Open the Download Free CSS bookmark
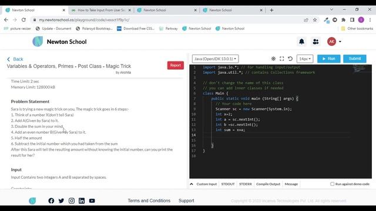Image resolution: width=376 pixels, height=211 pixels. (x=136, y=29)
